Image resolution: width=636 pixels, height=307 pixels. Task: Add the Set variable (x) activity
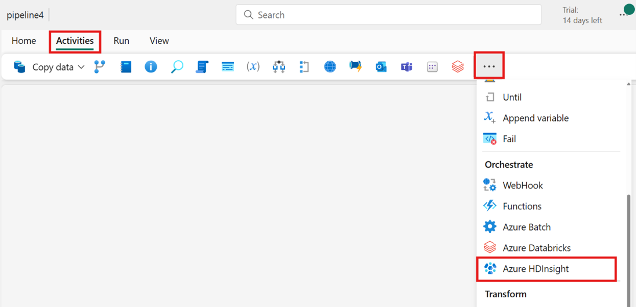pyautogui.click(x=253, y=67)
